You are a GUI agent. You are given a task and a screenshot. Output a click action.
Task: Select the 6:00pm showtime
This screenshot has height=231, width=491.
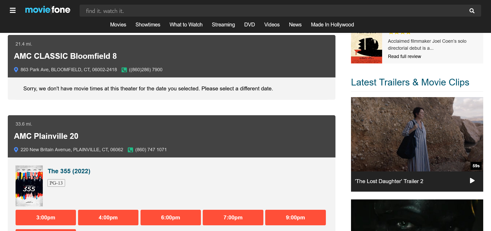tap(171, 218)
